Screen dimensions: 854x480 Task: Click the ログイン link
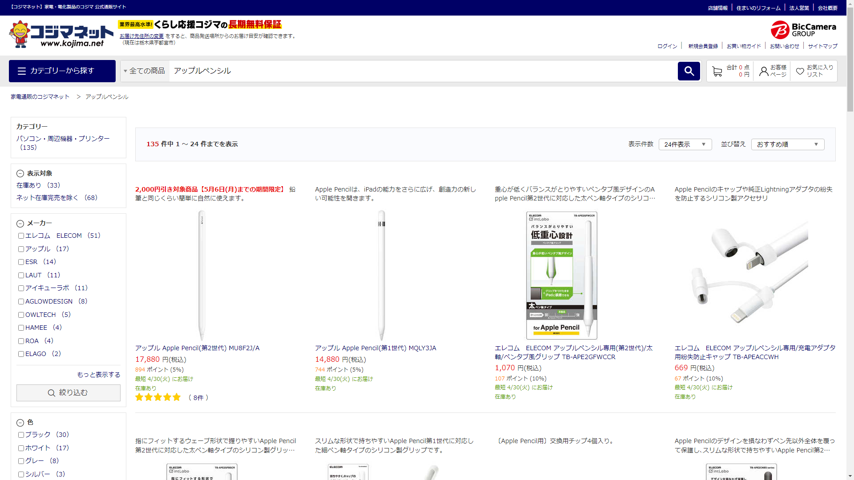click(667, 46)
